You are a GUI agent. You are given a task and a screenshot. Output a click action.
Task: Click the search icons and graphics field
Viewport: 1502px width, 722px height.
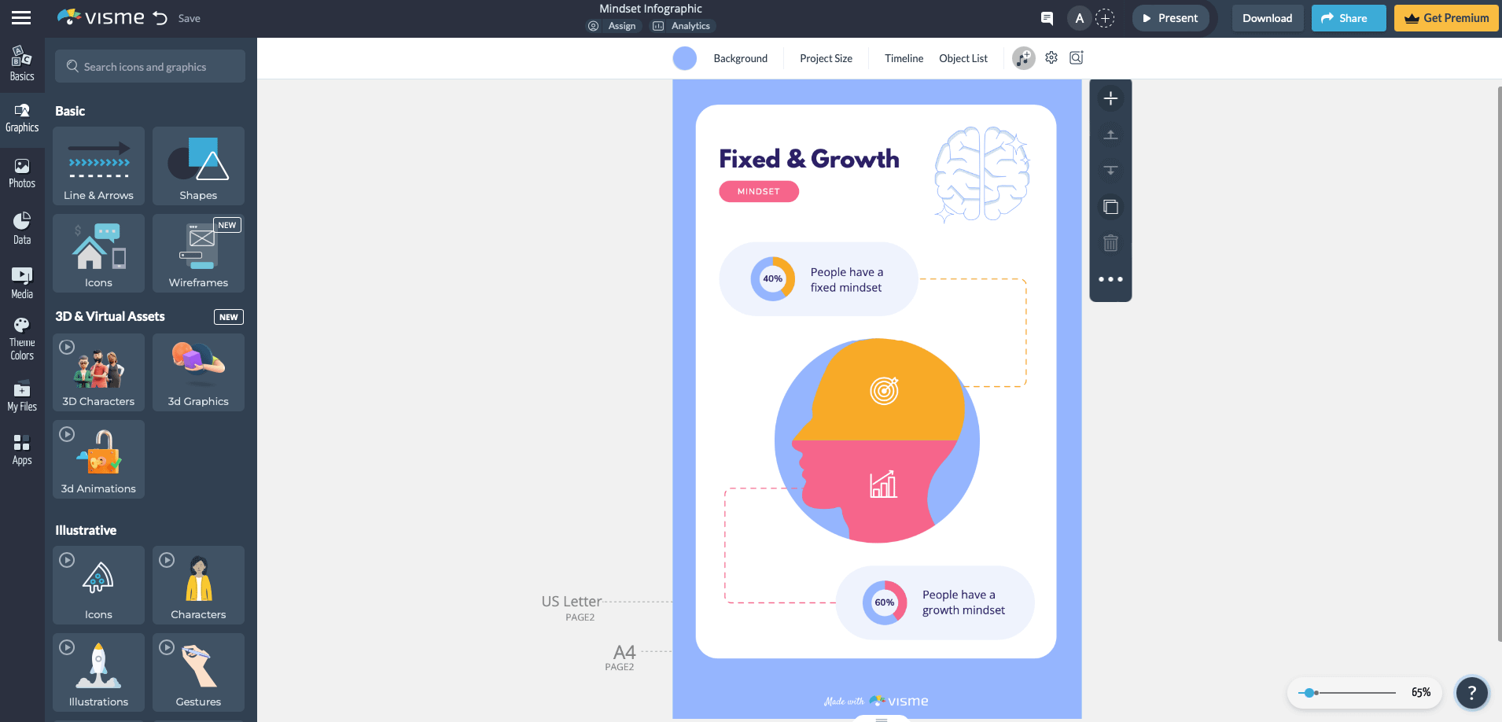tap(149, 66)
